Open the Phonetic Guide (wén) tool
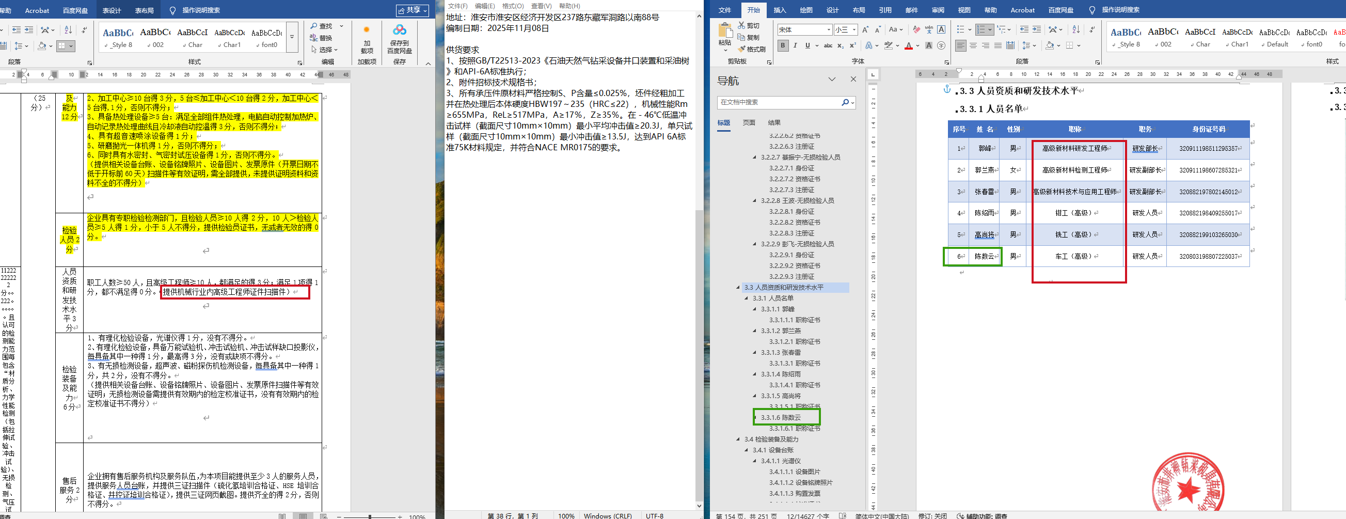Viewport: 1346px width, 519px height. [x=929, y=30]
